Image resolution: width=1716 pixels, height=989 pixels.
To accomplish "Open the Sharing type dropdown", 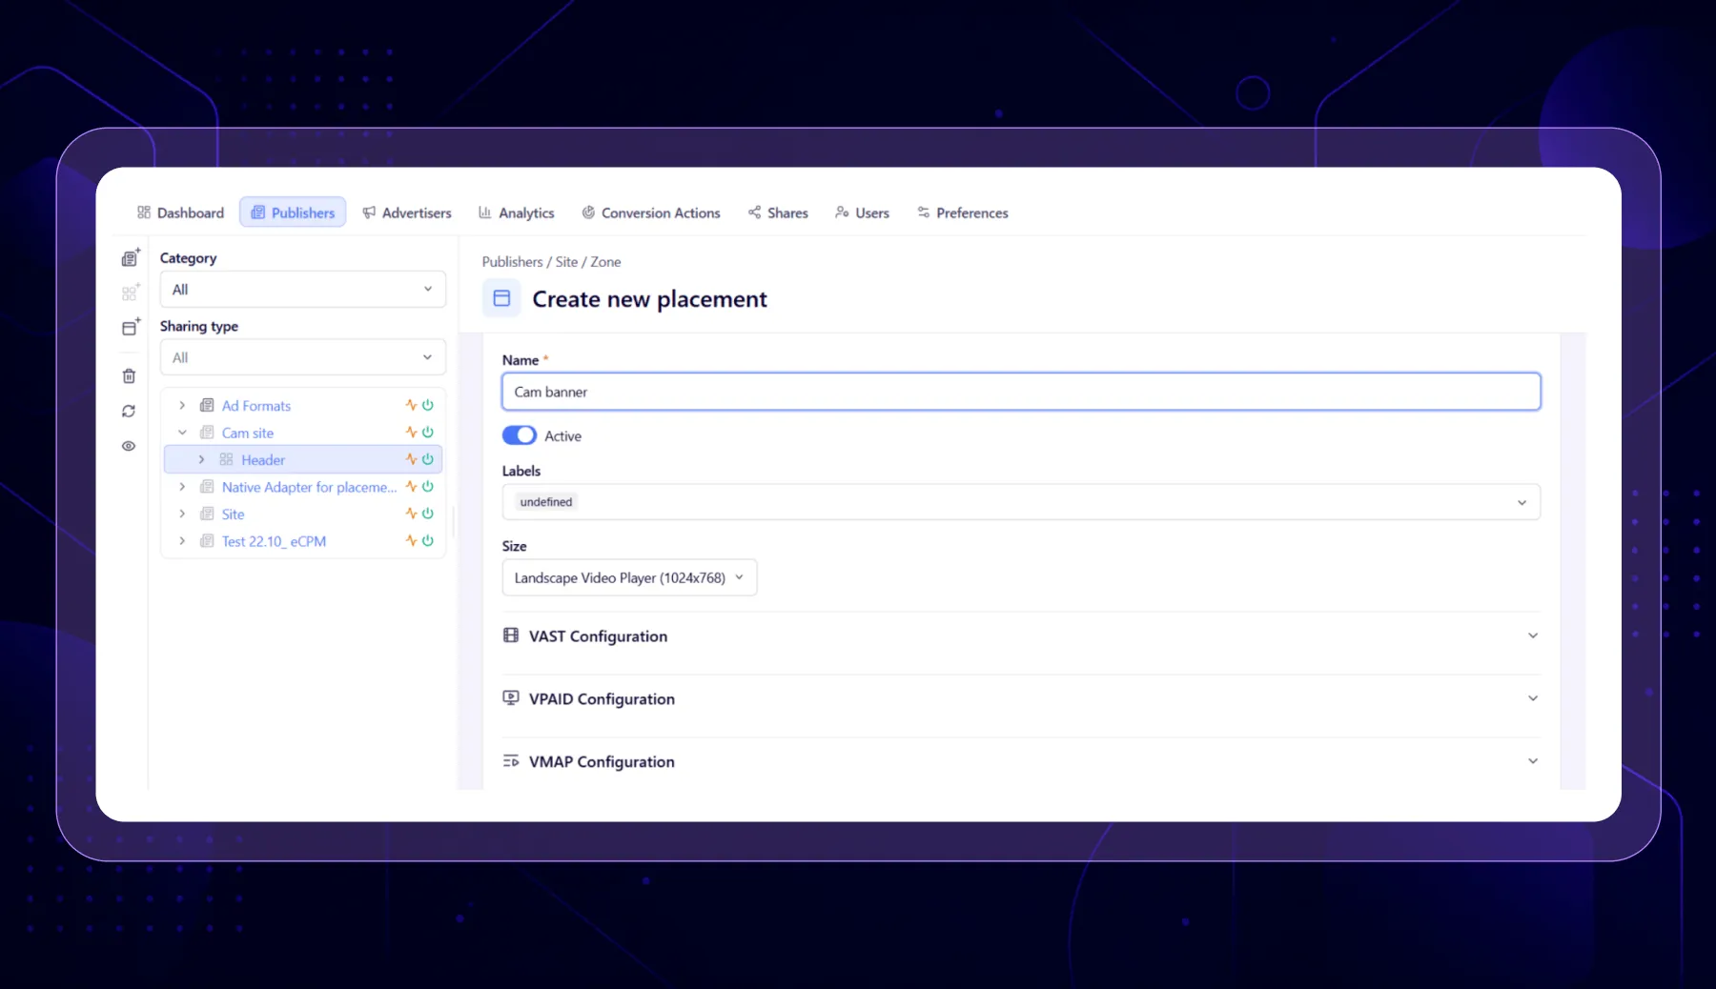I will [x=303, y=357].
